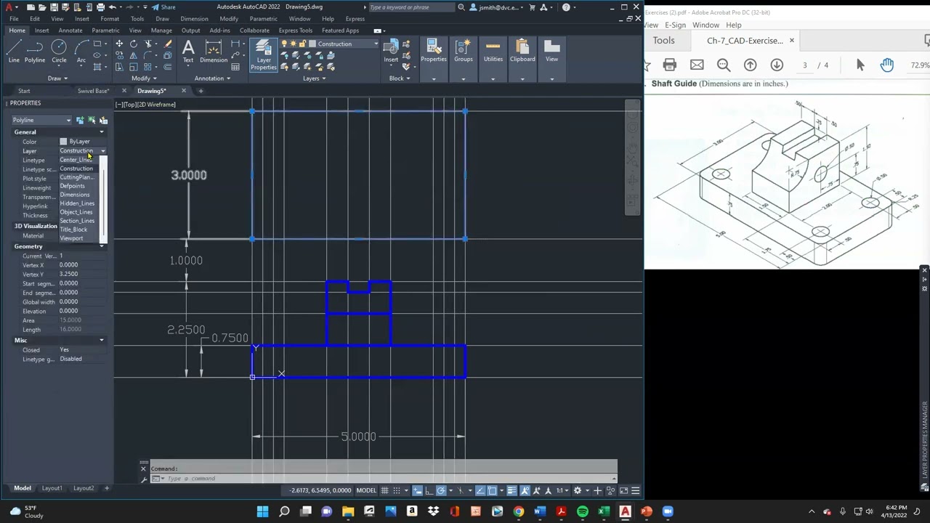This screenshot has height=523, width=930.
Task: Choose Object_Lines from layer list
Action: click(76, 212)
